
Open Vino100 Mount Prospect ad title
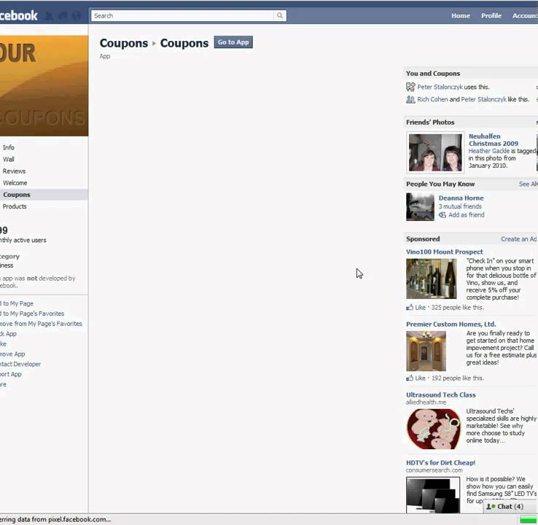click(445, 252)
